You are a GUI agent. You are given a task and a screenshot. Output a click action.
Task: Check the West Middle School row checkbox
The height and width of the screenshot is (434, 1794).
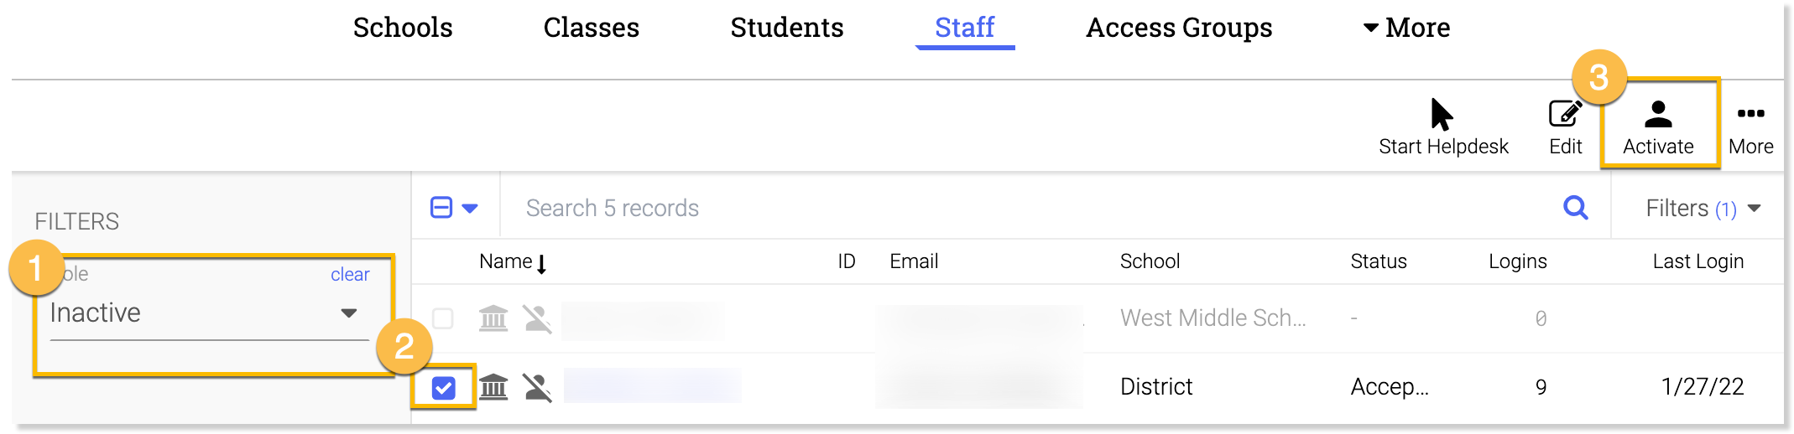click(443, 318)
